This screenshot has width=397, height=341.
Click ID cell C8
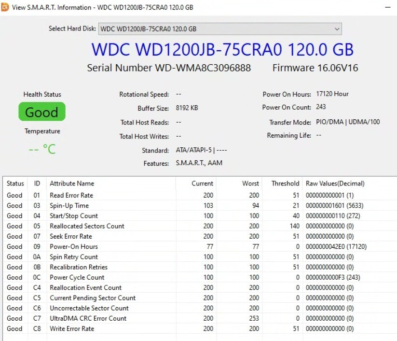tap(37, 328)
